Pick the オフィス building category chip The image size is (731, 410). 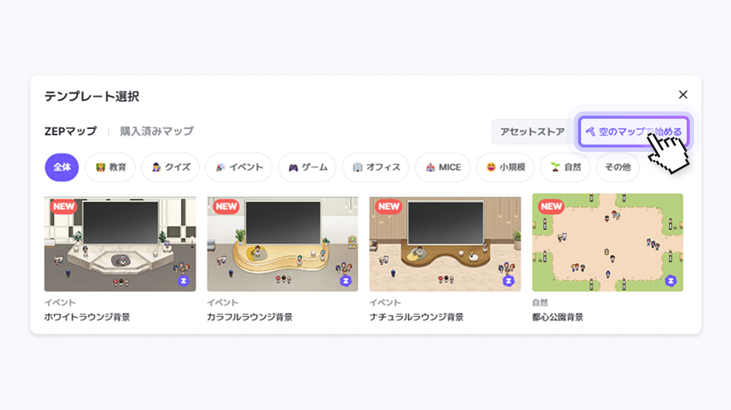tap(376, 167)
